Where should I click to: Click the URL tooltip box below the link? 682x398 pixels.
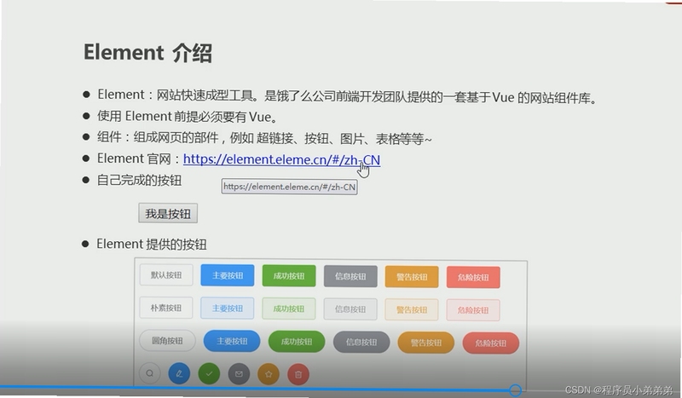tap(290, 187)
